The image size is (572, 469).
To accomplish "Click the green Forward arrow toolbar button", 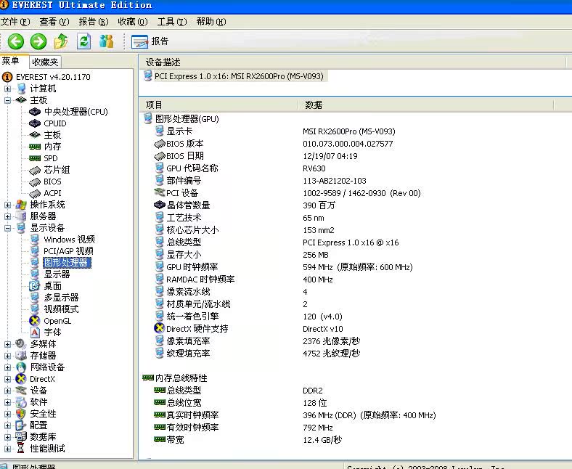I will (38, 41).
